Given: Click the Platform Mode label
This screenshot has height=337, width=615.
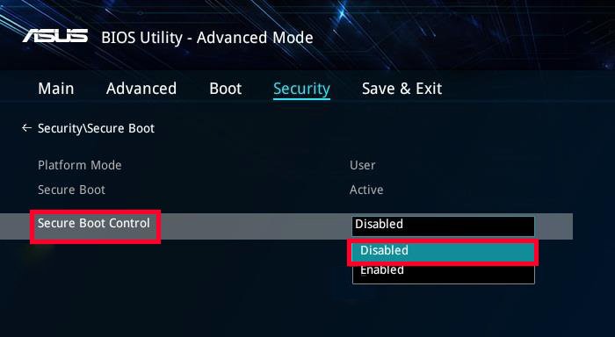Looking at the screenshot, I should (80, 165).
